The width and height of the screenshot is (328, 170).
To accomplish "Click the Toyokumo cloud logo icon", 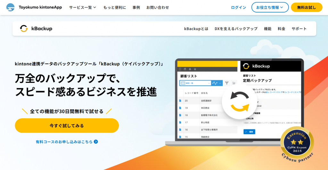I will coord(10,7).
